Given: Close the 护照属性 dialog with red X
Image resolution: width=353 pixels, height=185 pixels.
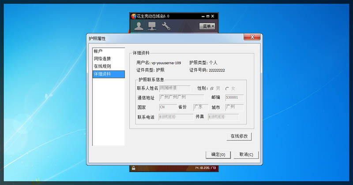Looking at the screenshot, I should (252, 37).
